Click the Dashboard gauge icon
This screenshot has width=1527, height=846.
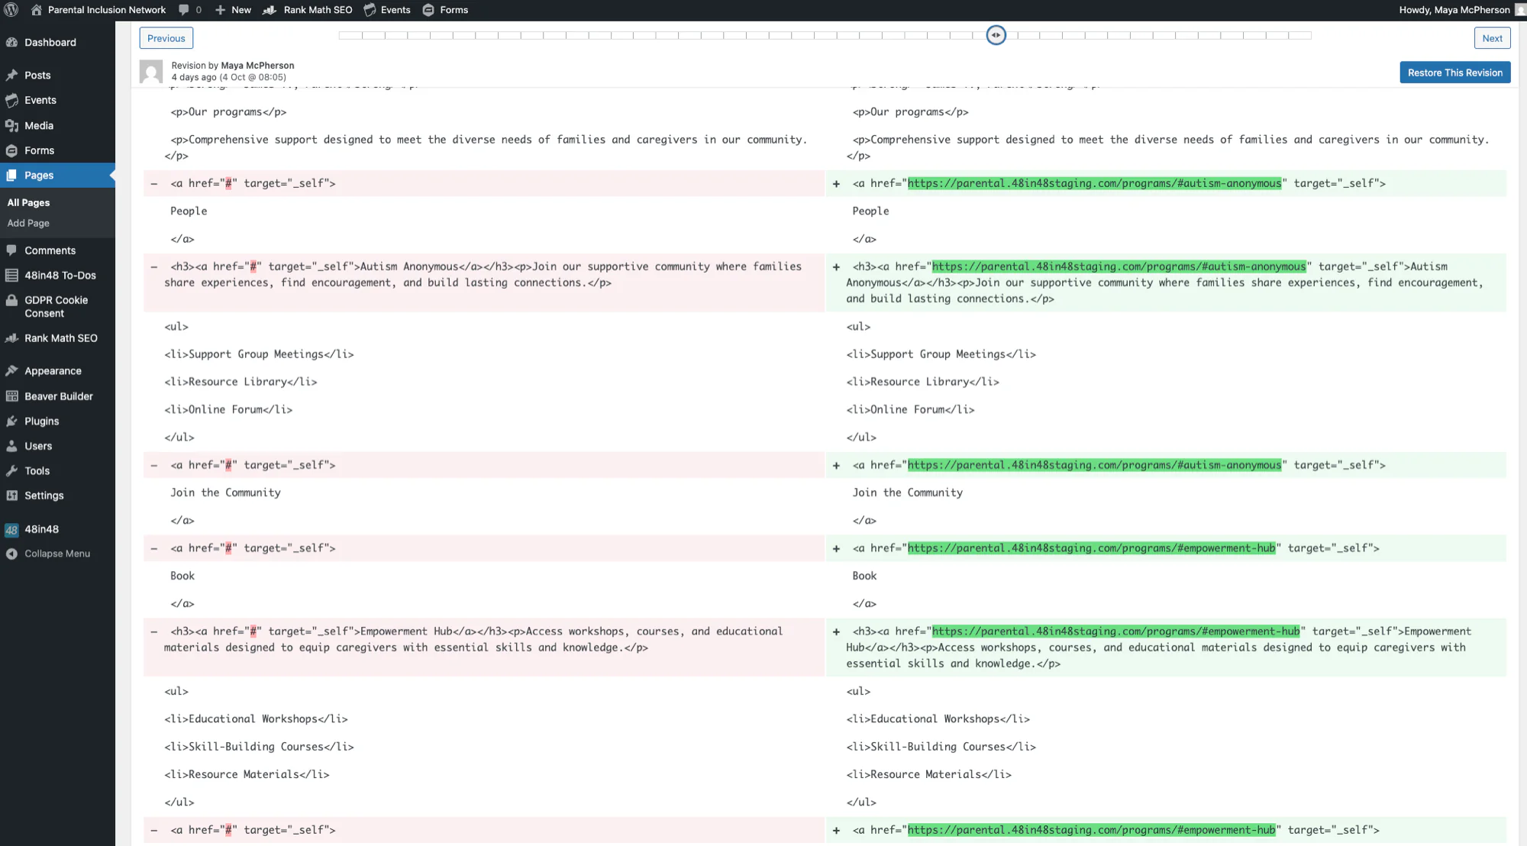pyautogui.click(x=11, y=43)
